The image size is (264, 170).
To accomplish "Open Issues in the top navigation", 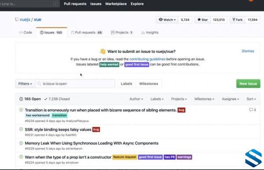I will 96,4.
